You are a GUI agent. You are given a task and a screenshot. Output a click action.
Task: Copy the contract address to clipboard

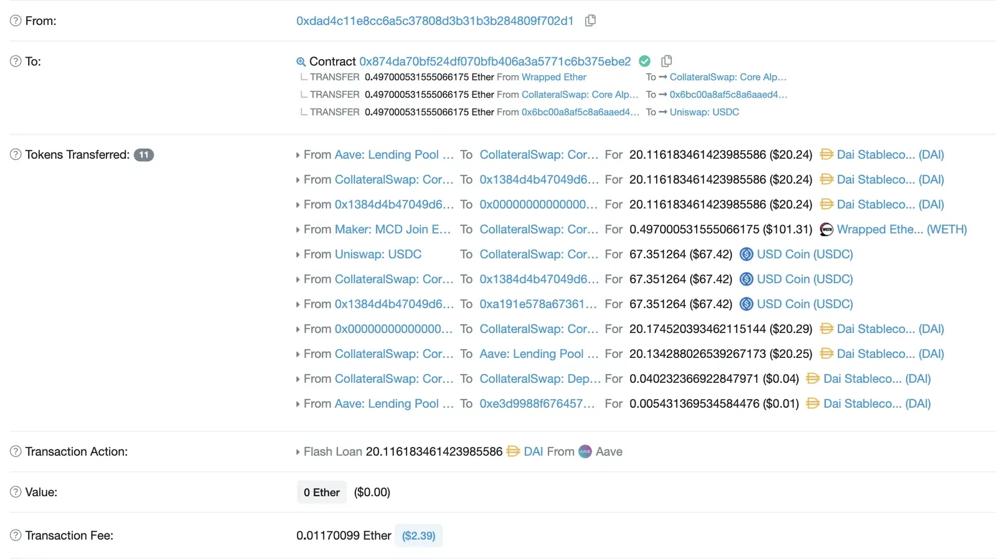(x=666, y=61)
